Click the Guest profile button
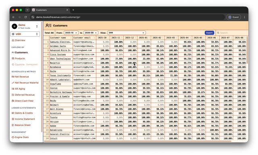The width and height of the screenshot is (258, 155). point(234,17)
